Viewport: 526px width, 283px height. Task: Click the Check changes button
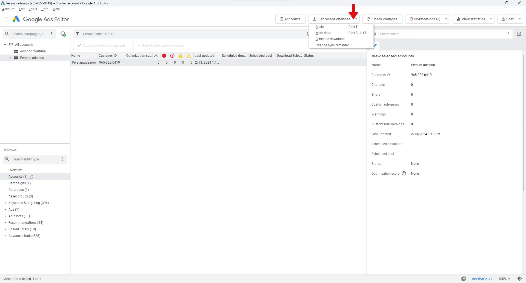click(382, 19)
